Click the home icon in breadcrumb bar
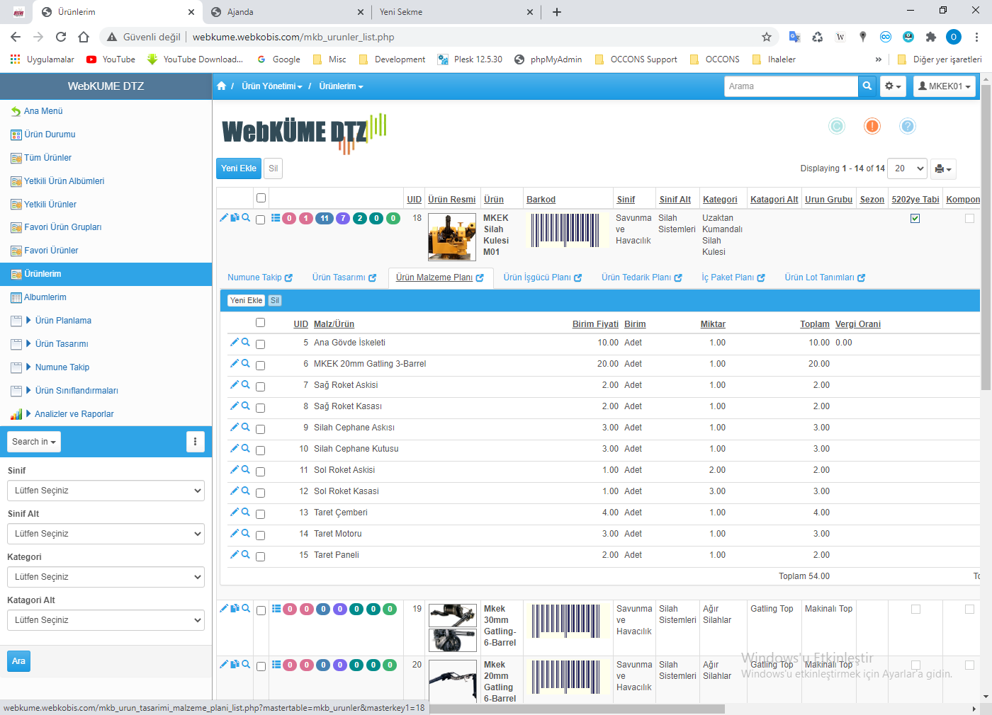This screenshot has width=992, height=715. (221, 86)
